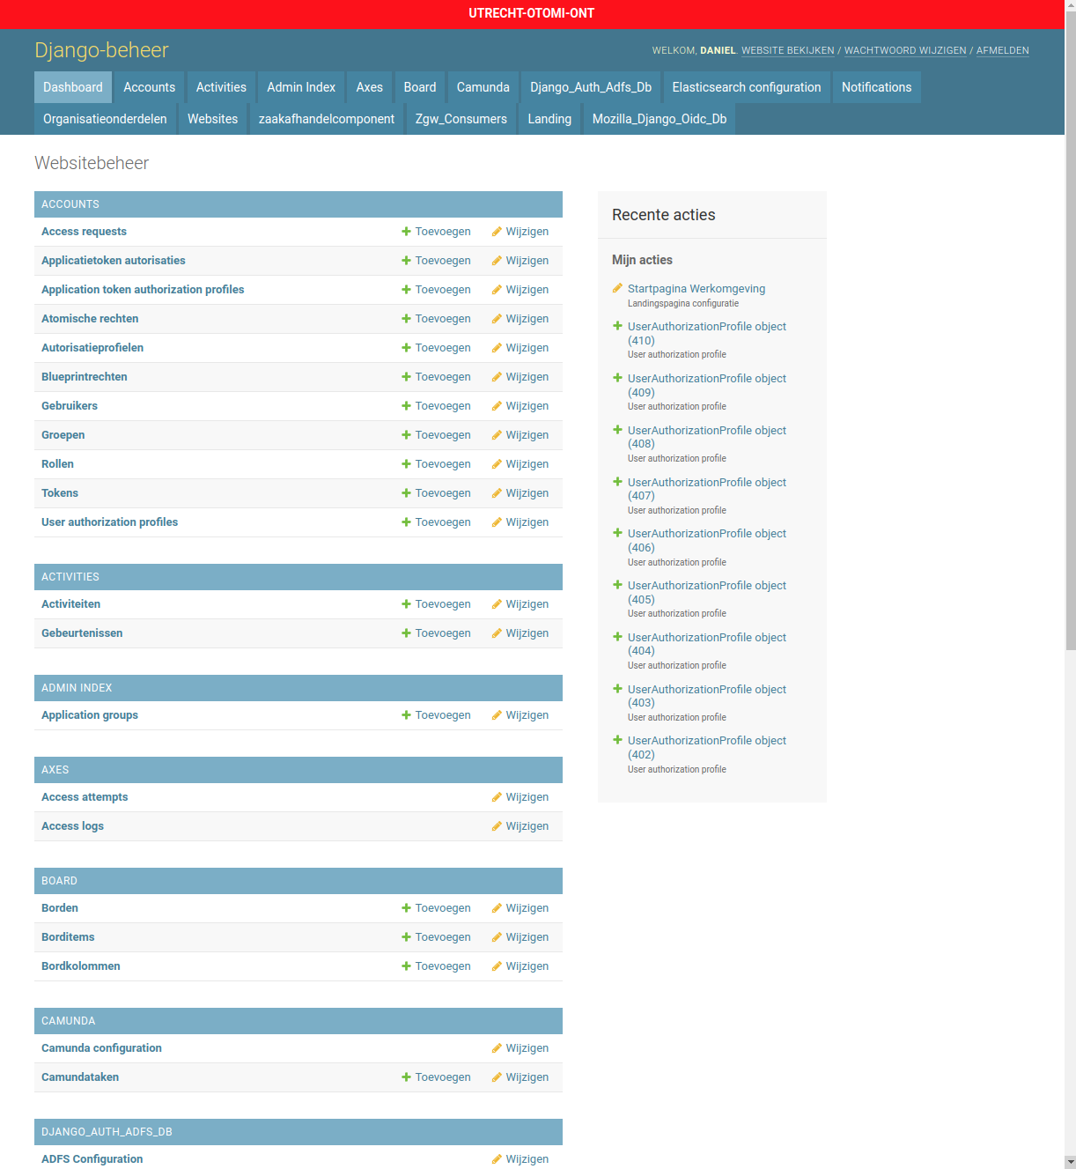The height and width of the screenshot is (1169, 1076).
Task: Switch to the Activities tab
Action: pyautogui.click(x=221, y=87)
